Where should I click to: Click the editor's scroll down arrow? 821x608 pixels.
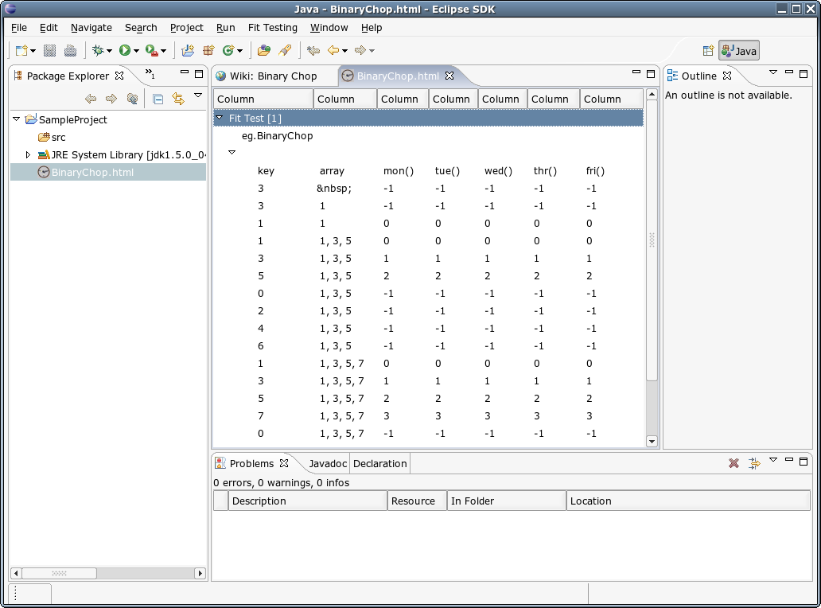point(652,442)
